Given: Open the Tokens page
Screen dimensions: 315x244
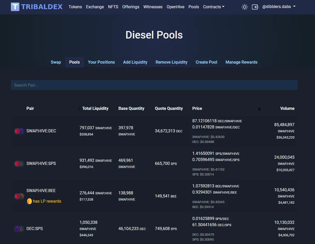Looking at the screenshot, I should coord(75,7).
